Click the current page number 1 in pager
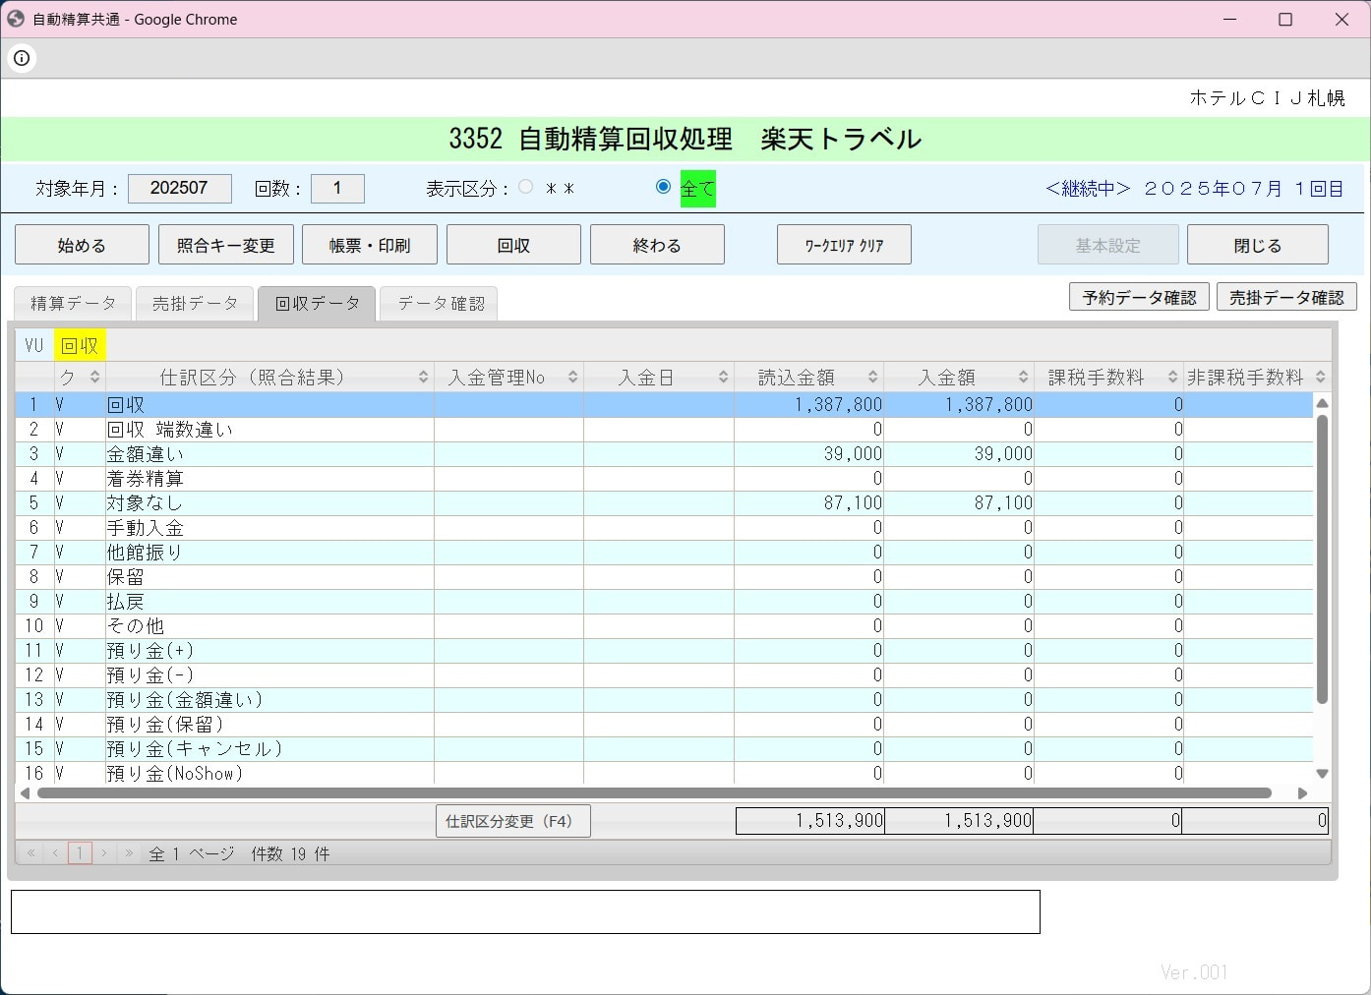The image size is (1371, 995). [x=80, y=853]
